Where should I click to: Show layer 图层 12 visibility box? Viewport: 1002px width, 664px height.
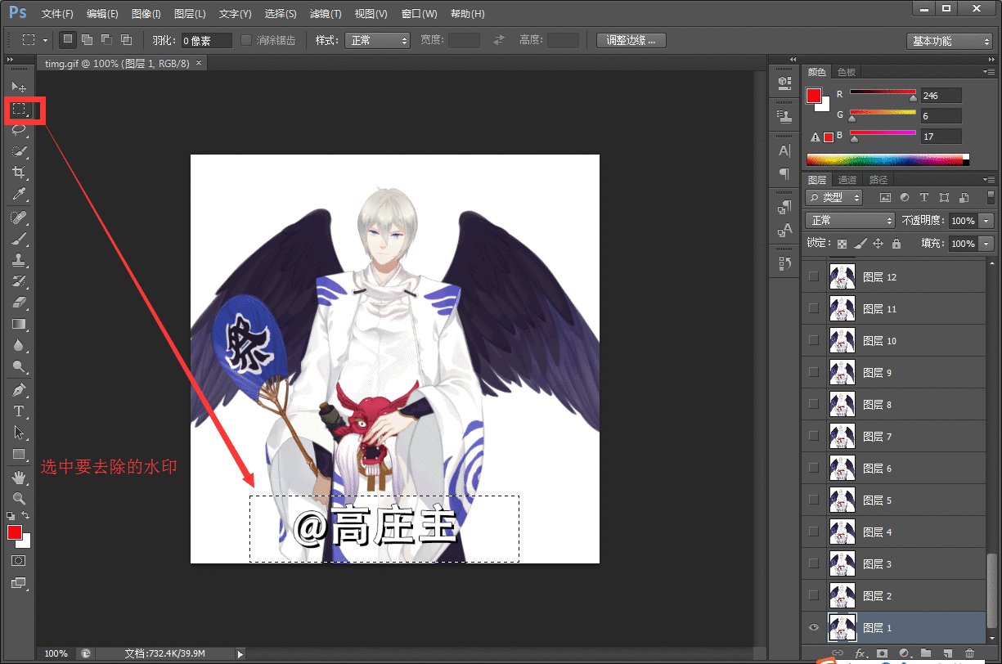[x=813, y=276]
